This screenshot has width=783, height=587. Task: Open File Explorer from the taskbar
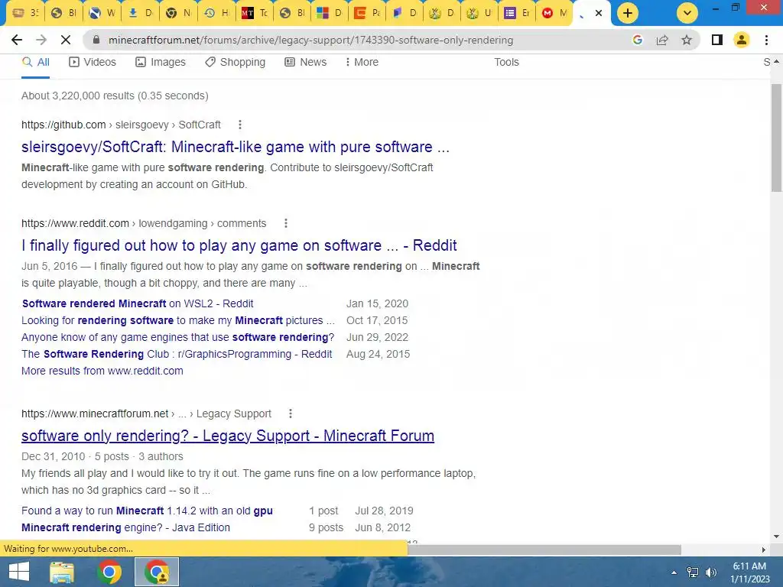click(62, 572)
